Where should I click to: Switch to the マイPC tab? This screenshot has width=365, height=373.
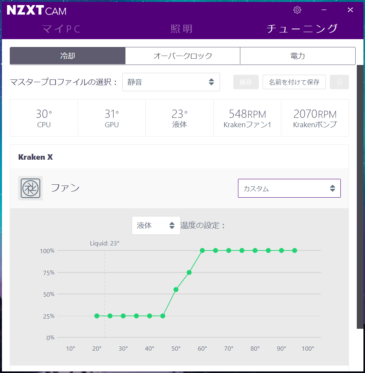pos(61,29)
